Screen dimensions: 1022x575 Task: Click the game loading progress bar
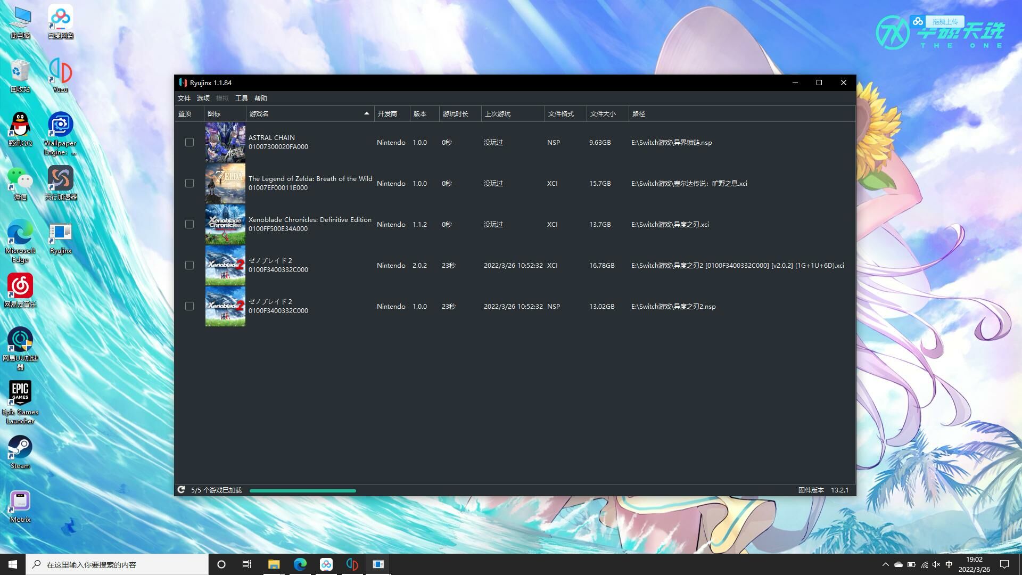302,490
